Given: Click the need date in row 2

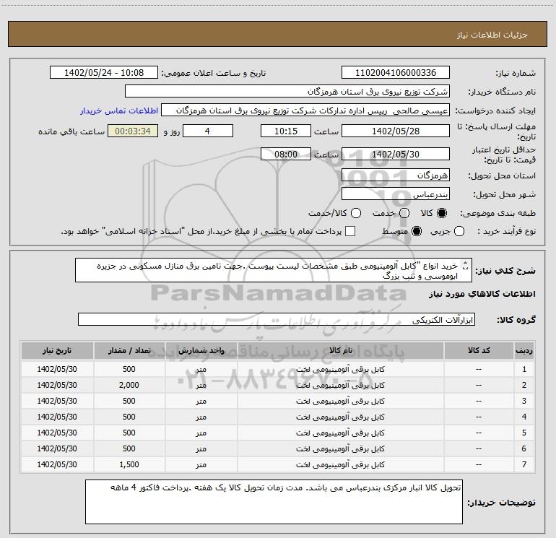Looking at the screenshot, I should click(x=57, y=385).
